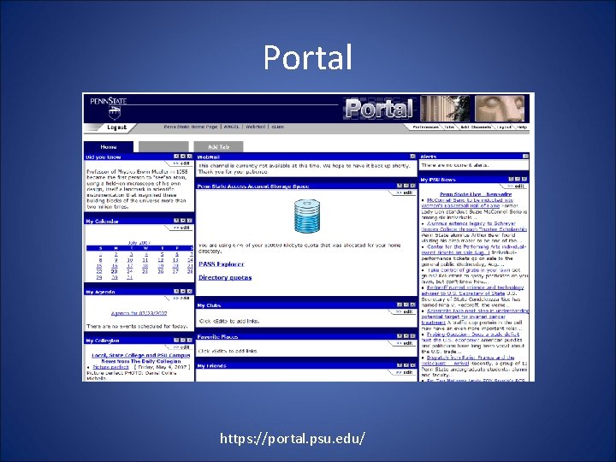Open the Add Channels option
616x462 pixels.
(476, 127)
